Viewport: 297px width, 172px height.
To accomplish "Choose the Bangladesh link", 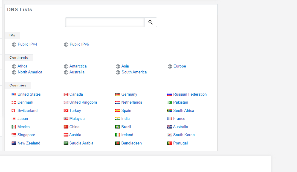I will click(132, 143).
